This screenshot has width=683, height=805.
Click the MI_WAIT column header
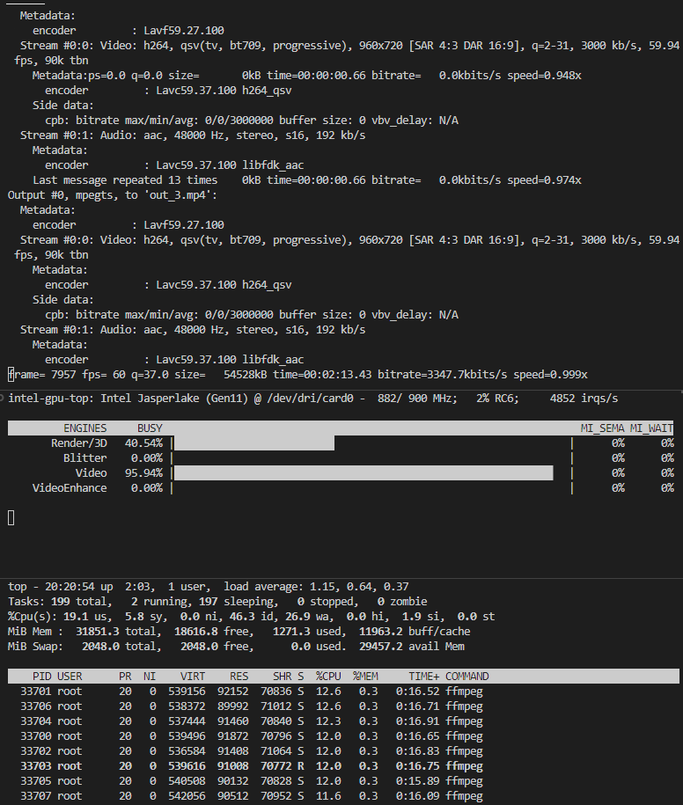651,428
